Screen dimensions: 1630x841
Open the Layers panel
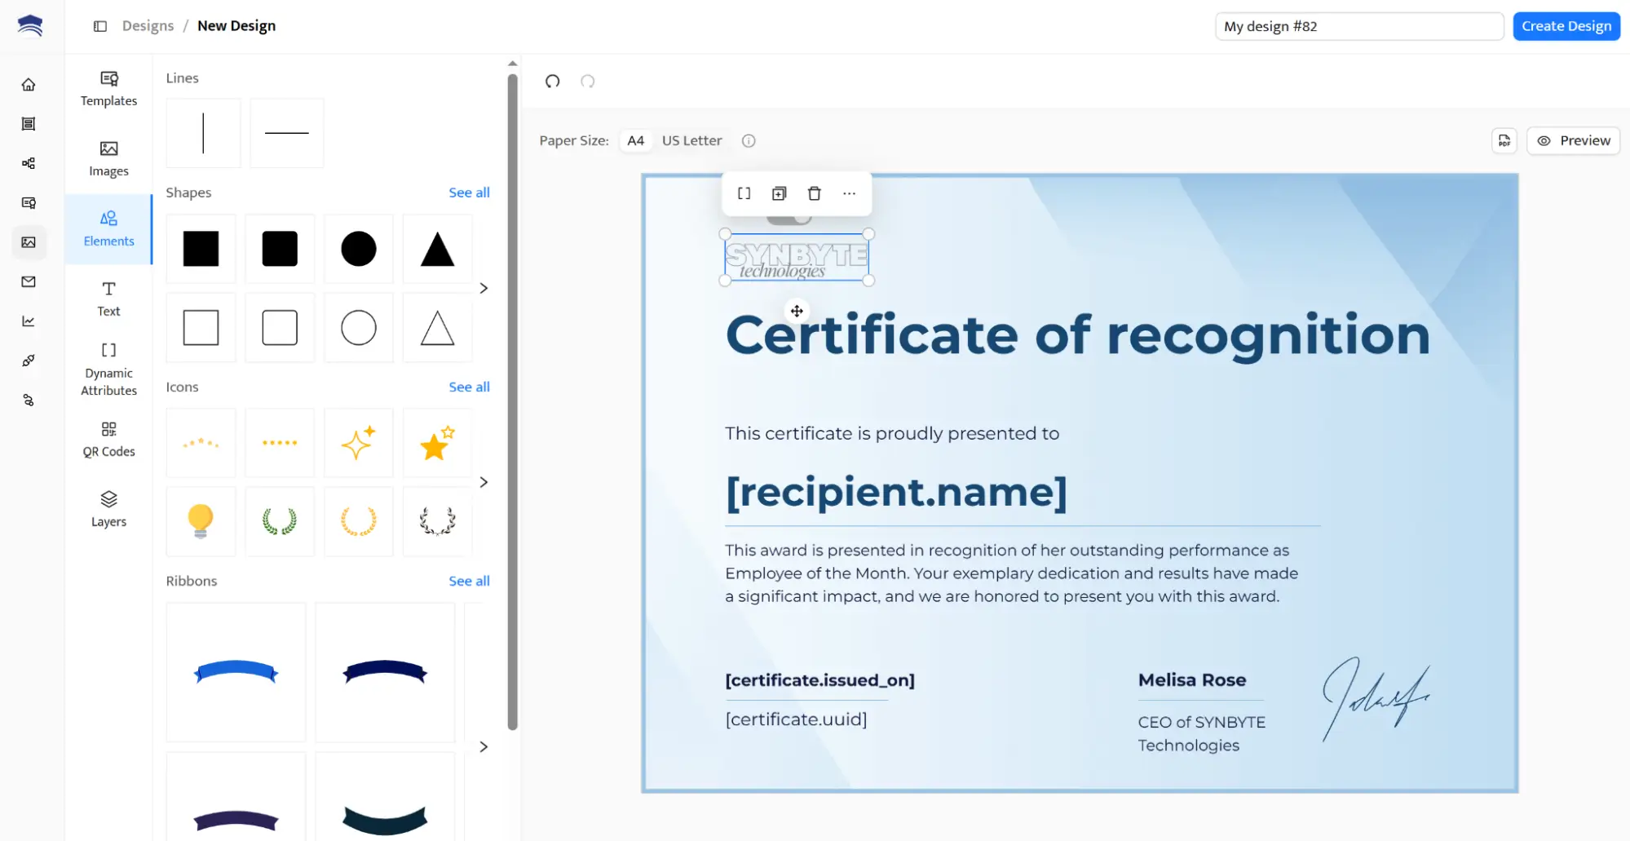(x=108, y=509)
